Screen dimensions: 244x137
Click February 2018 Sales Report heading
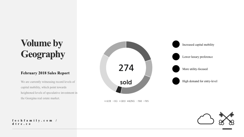point(45,73)
